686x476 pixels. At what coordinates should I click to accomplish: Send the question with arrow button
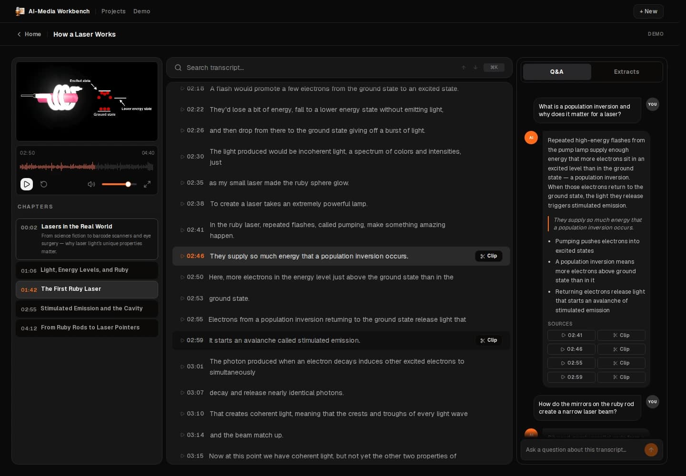click(x=651, y=449)
